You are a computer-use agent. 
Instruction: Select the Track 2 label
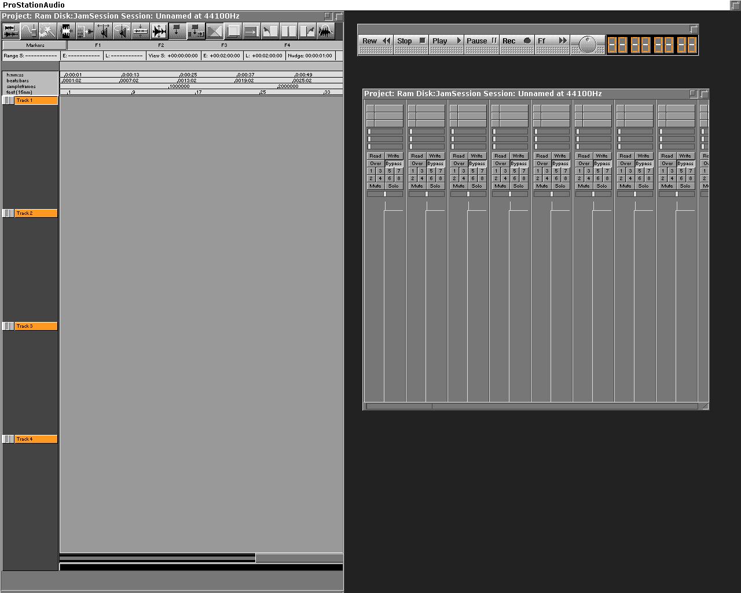36,213
